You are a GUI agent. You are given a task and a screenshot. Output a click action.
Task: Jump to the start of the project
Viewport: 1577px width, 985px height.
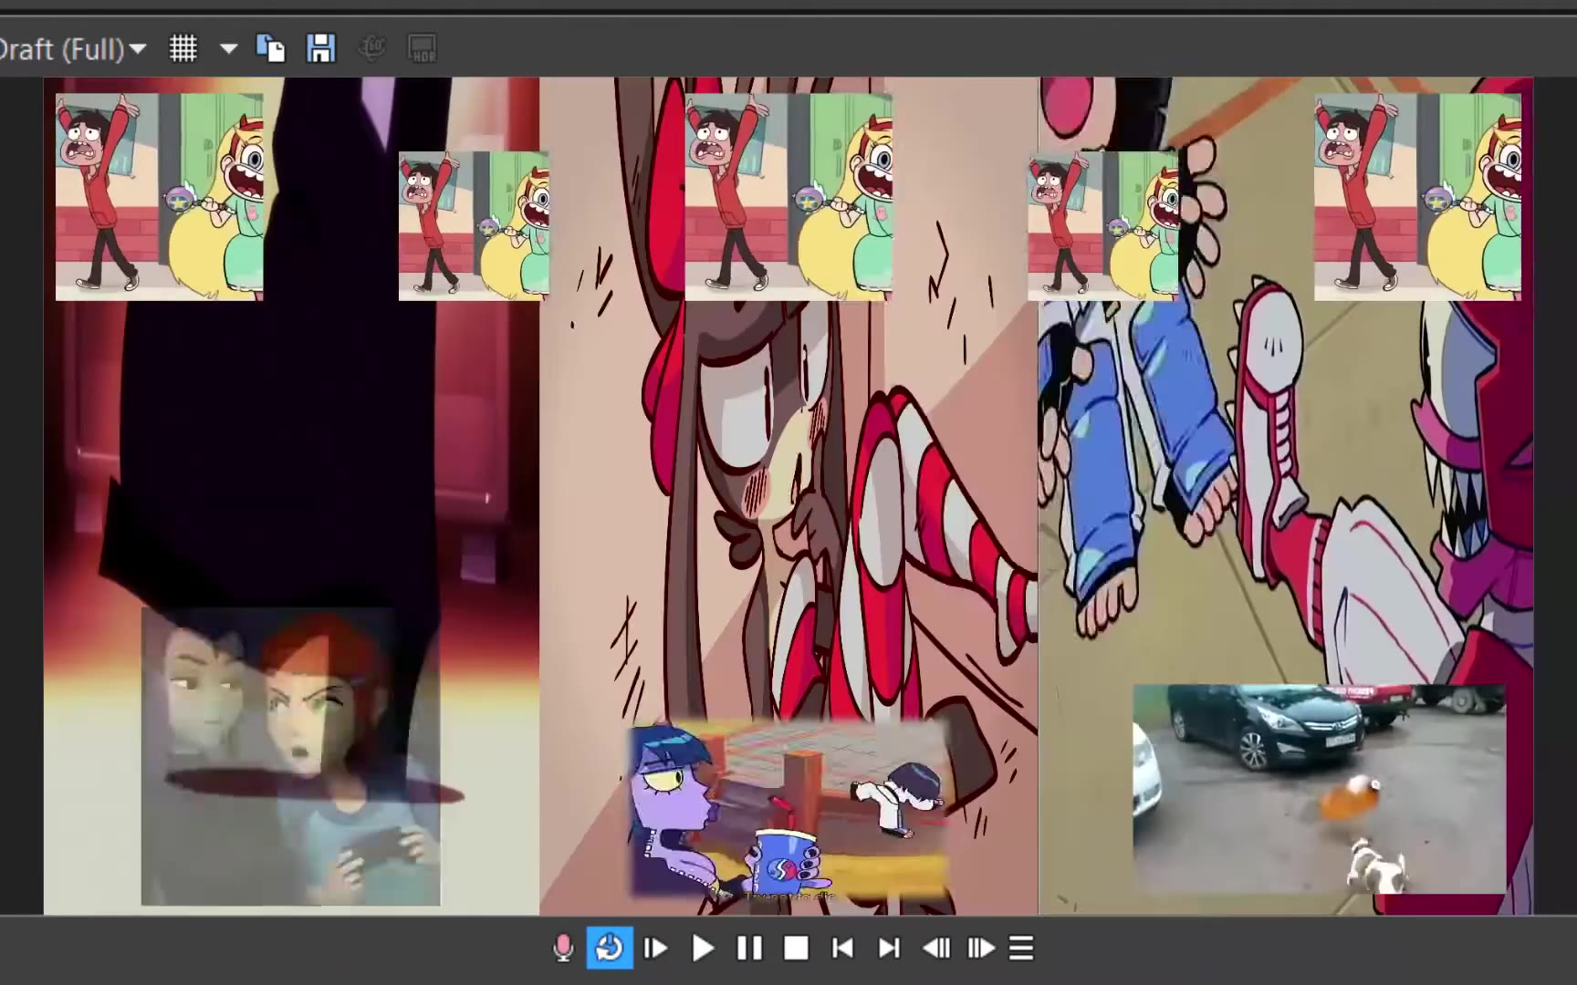coord(842,949)
